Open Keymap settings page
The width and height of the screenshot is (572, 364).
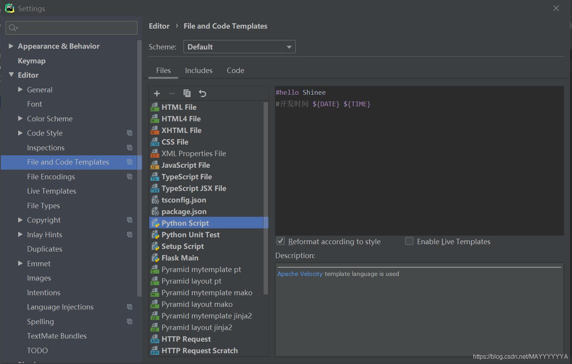[x=32, y=61]
